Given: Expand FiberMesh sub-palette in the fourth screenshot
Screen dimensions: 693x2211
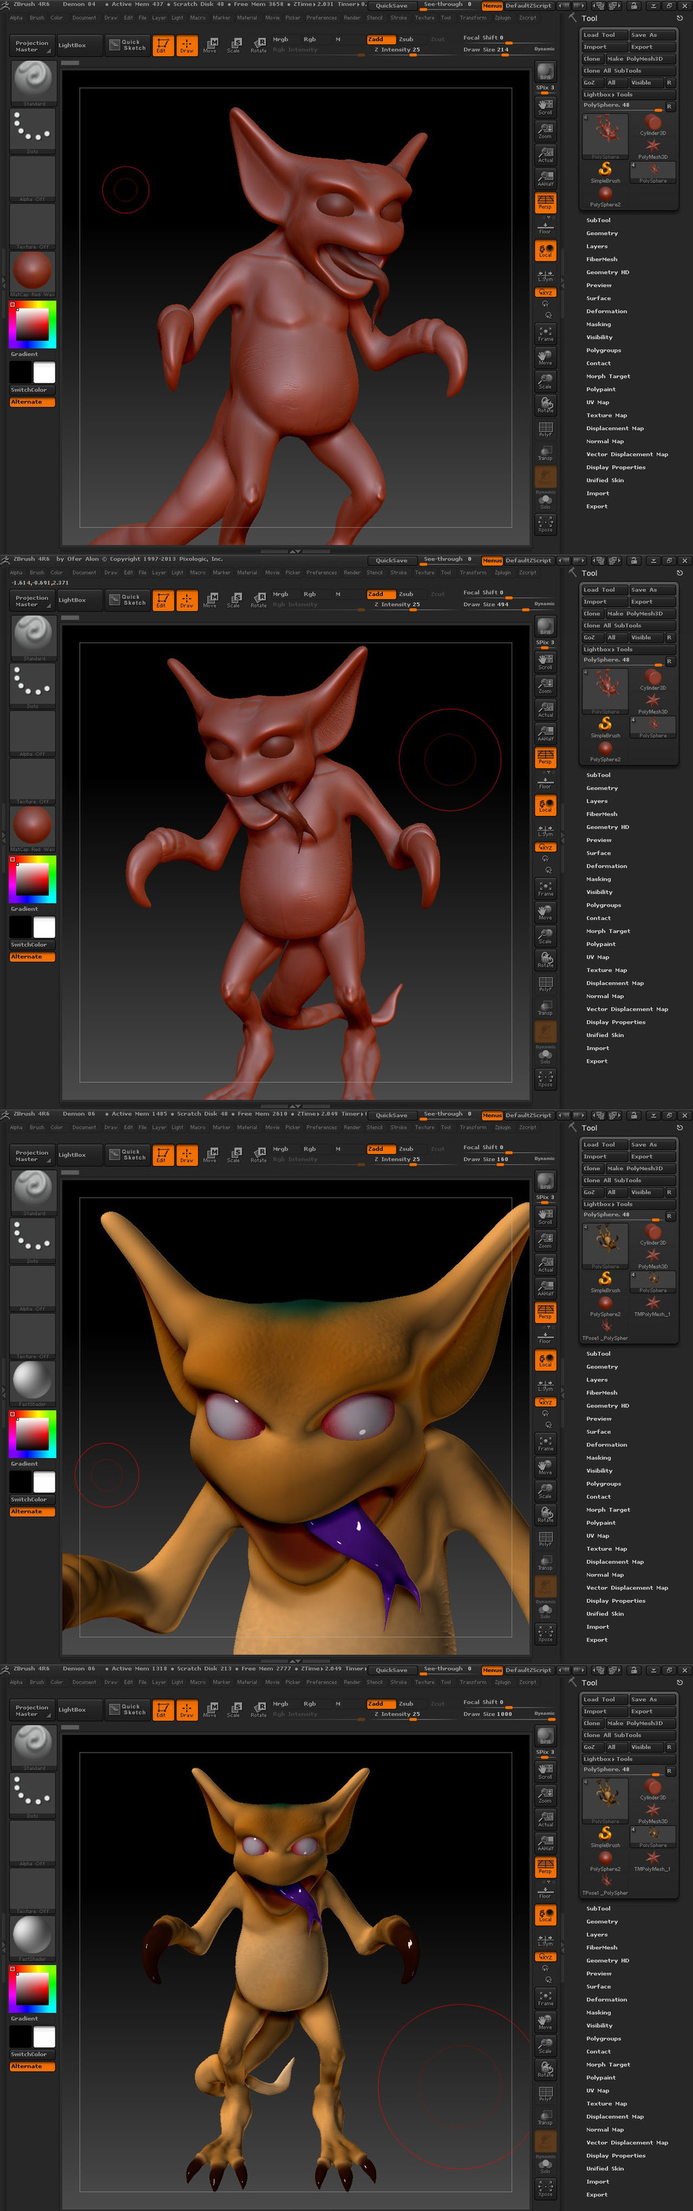Looking at the screenshot, I should (x=602, y=1948).
